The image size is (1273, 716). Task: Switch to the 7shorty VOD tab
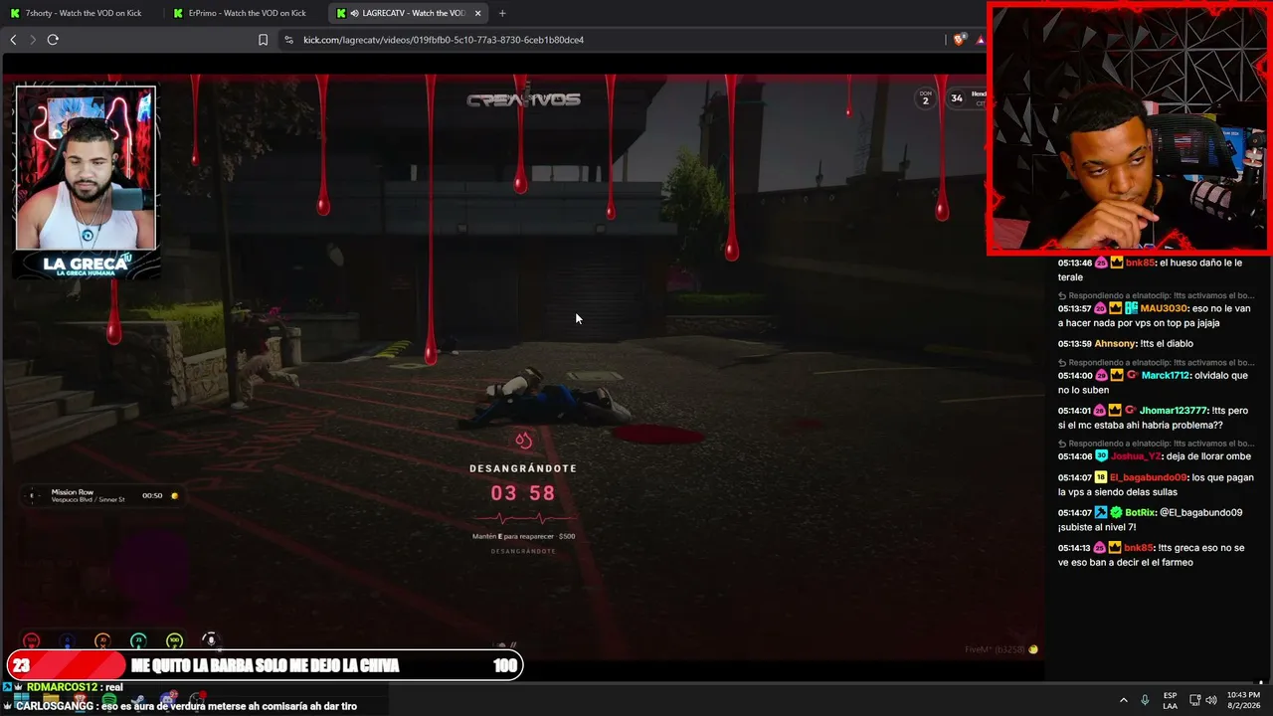tap(82, 13)
